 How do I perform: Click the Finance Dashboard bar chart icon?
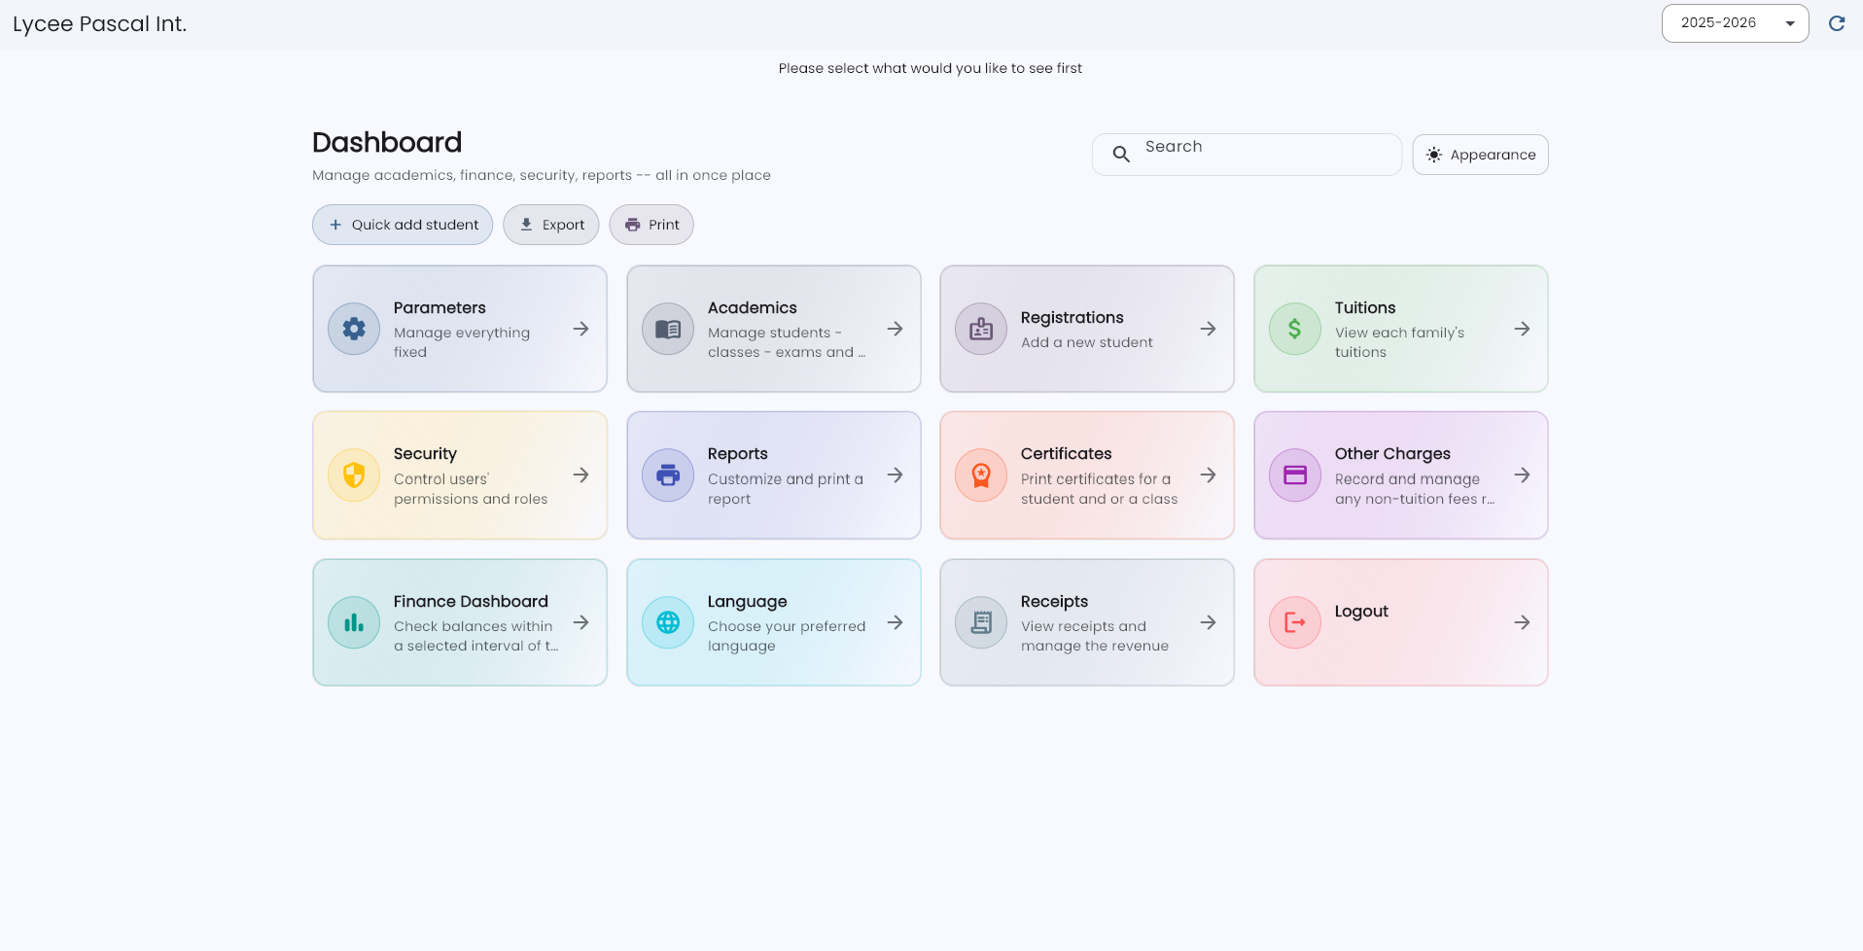354,622
